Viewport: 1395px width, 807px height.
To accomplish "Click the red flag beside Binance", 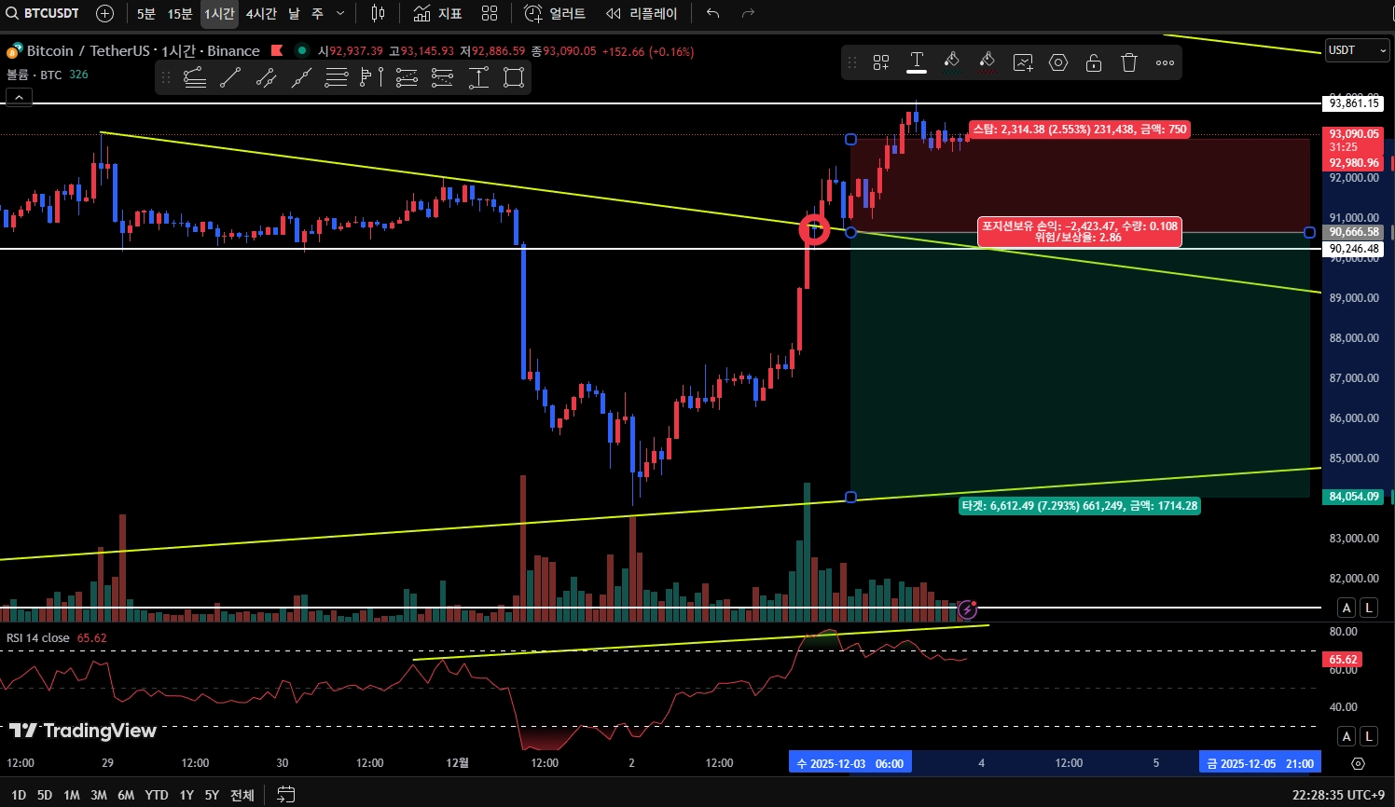I will (277, 50).
